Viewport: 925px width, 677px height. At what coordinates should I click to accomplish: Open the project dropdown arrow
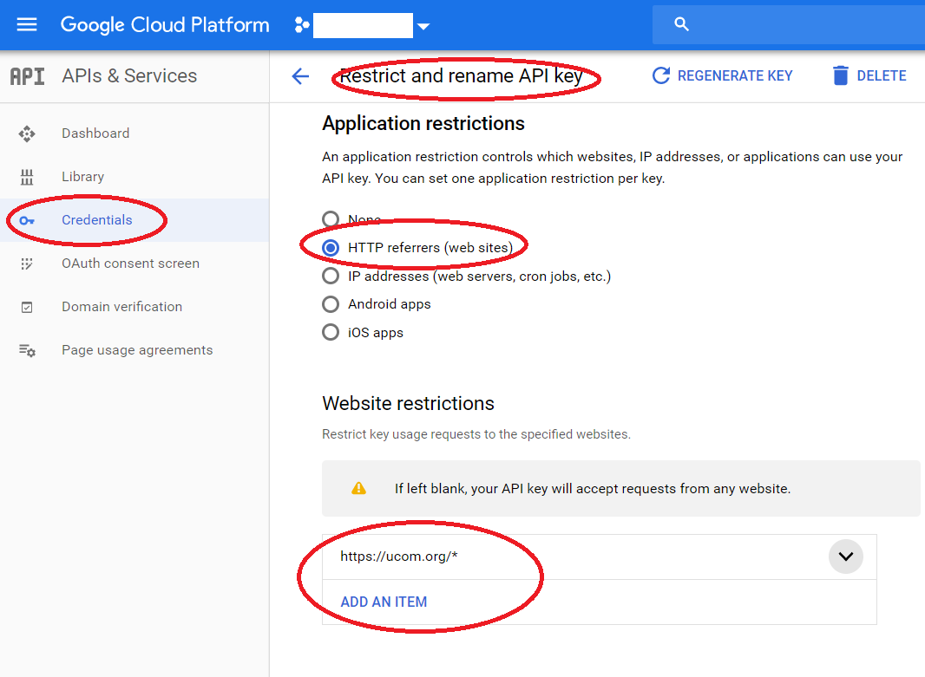423,26
